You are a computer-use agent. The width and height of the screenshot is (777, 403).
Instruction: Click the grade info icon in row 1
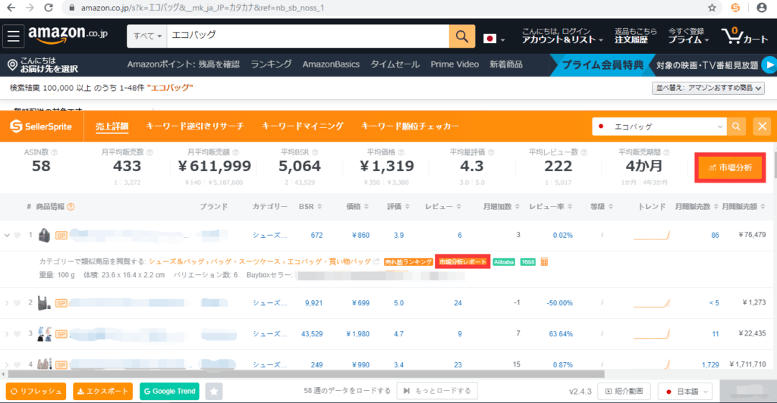point(602,236)
